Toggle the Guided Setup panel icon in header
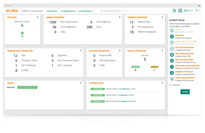This screenshot has width=205, height=133. coord(180,11)
